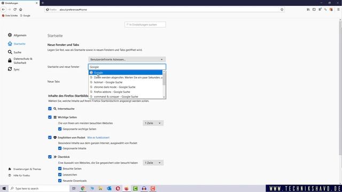
Task: Uncheck Lesezeichen checkbox
Action: pyautogui.click(x=60, y=174)
